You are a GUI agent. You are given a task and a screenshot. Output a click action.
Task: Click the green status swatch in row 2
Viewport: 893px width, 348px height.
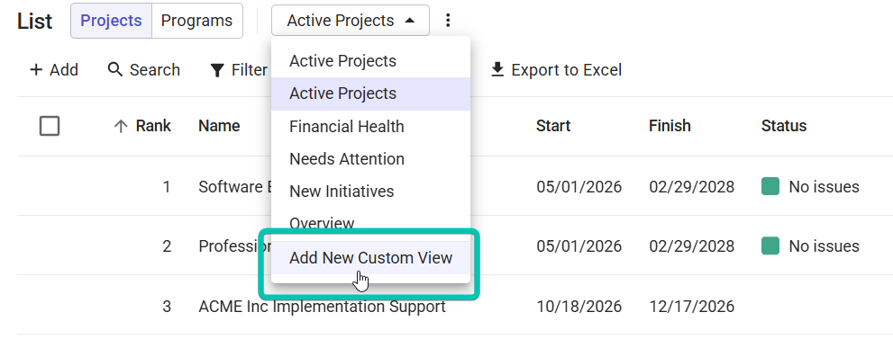pyautogui.click(x=770, y=246)
